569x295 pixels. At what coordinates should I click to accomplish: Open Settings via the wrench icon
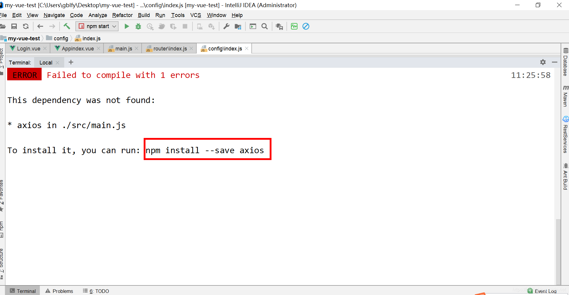coord(226,26)
